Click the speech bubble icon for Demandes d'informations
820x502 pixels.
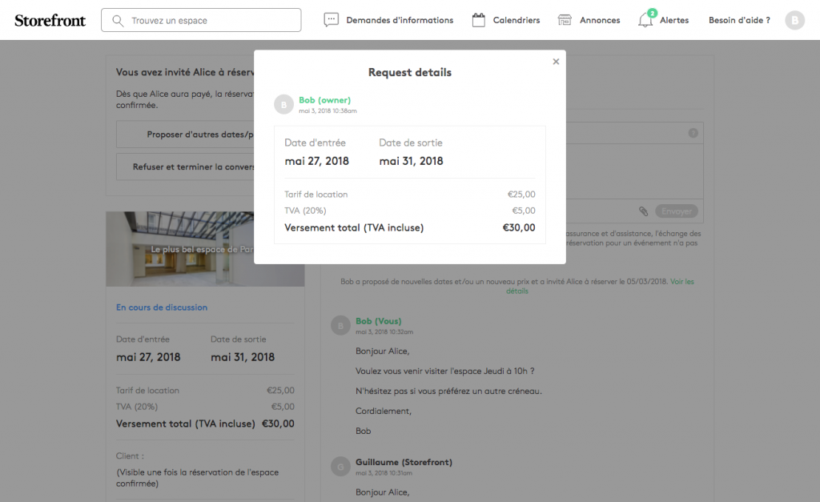[x=332, y=20]
